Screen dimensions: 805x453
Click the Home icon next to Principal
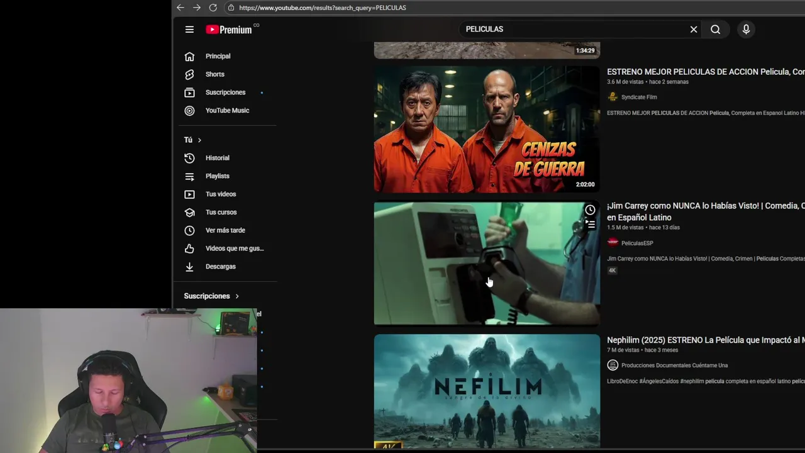click(189, 57)
